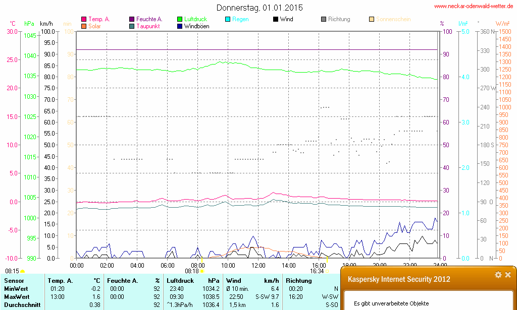Click the chart title Donnerstag, 01.01.2015
Image resolution: width=517 pixels, height=310 pixels.
pyautogui.click(x=260, y=8)
